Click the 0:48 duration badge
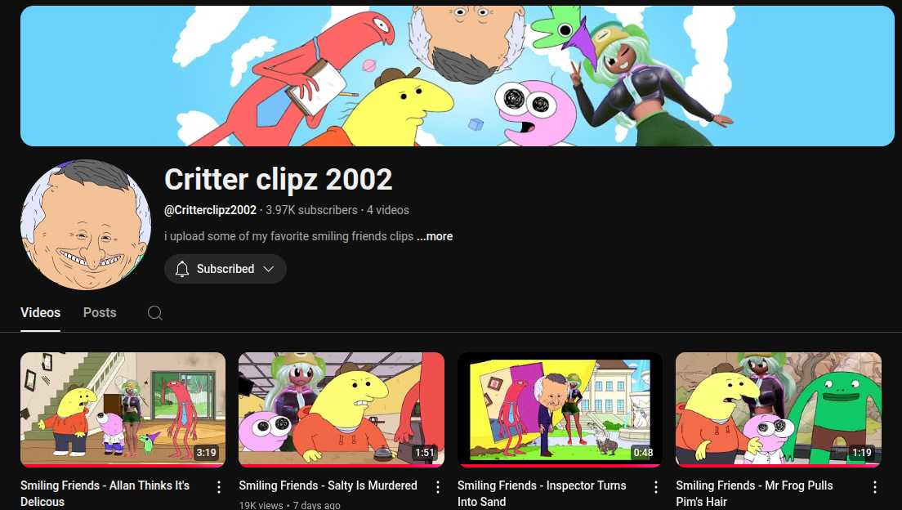The width and height of the screenshot is (902, 510). (643, 453)
